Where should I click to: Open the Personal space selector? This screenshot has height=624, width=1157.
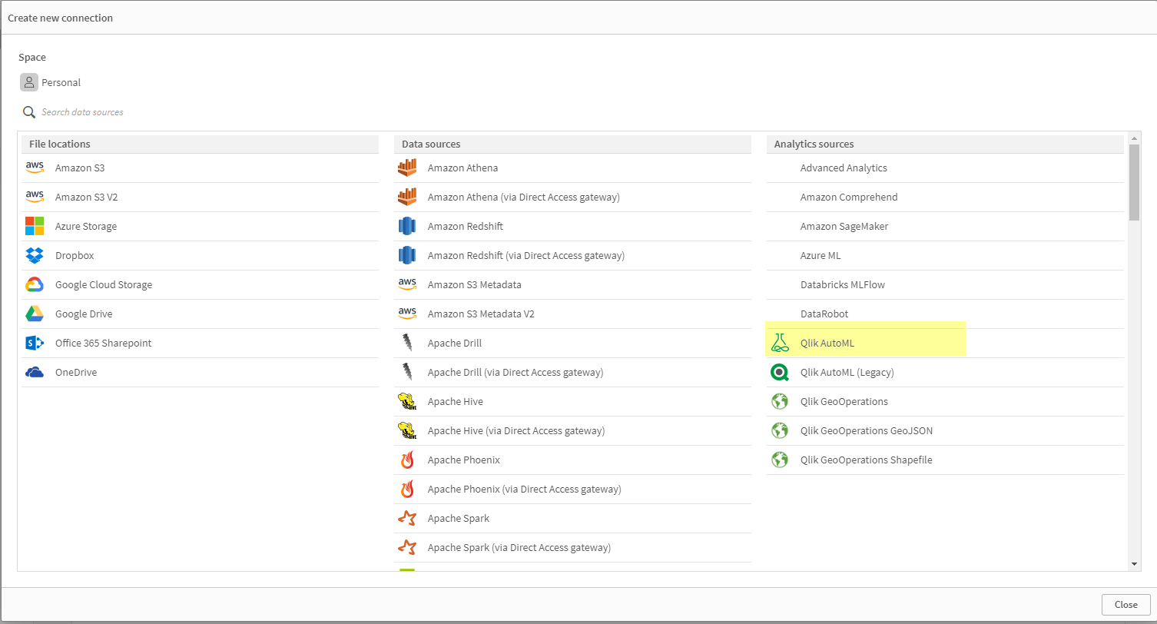pos(51,82)
